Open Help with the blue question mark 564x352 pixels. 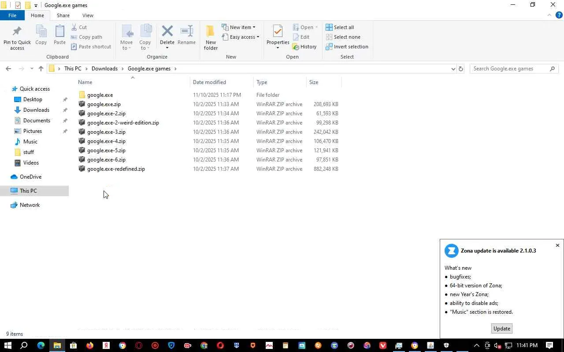click(559, 15)
